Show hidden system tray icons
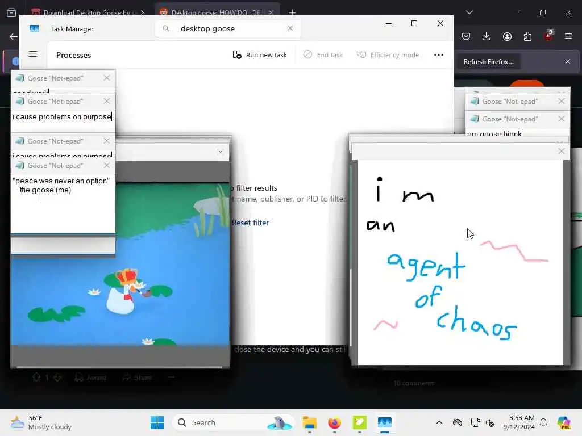The height and width of the screenshot is (436, 582). coord(439,422)
